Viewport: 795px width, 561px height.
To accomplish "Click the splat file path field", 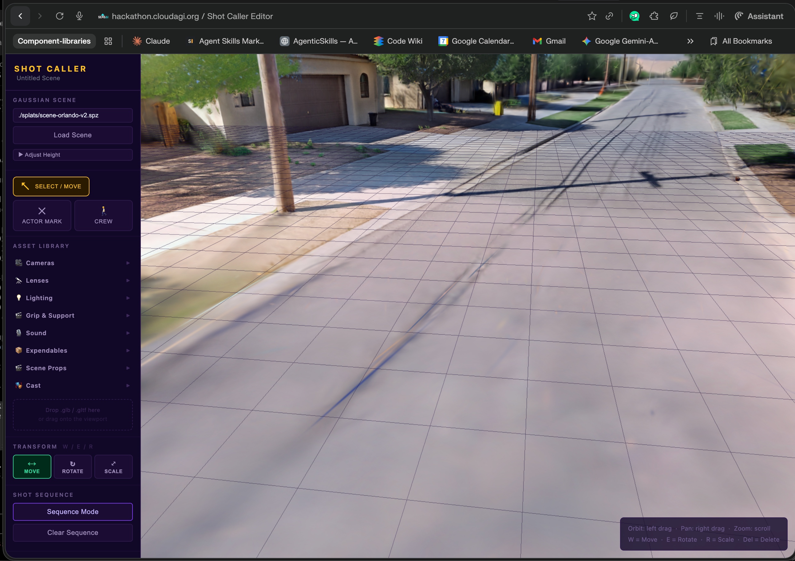I will pos(73,115).
